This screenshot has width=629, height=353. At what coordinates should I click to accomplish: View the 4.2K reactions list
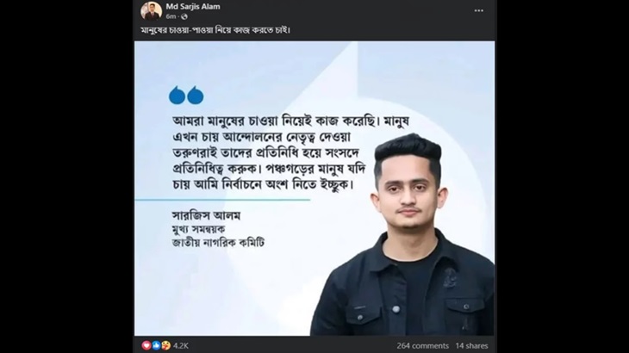[181, 346]
